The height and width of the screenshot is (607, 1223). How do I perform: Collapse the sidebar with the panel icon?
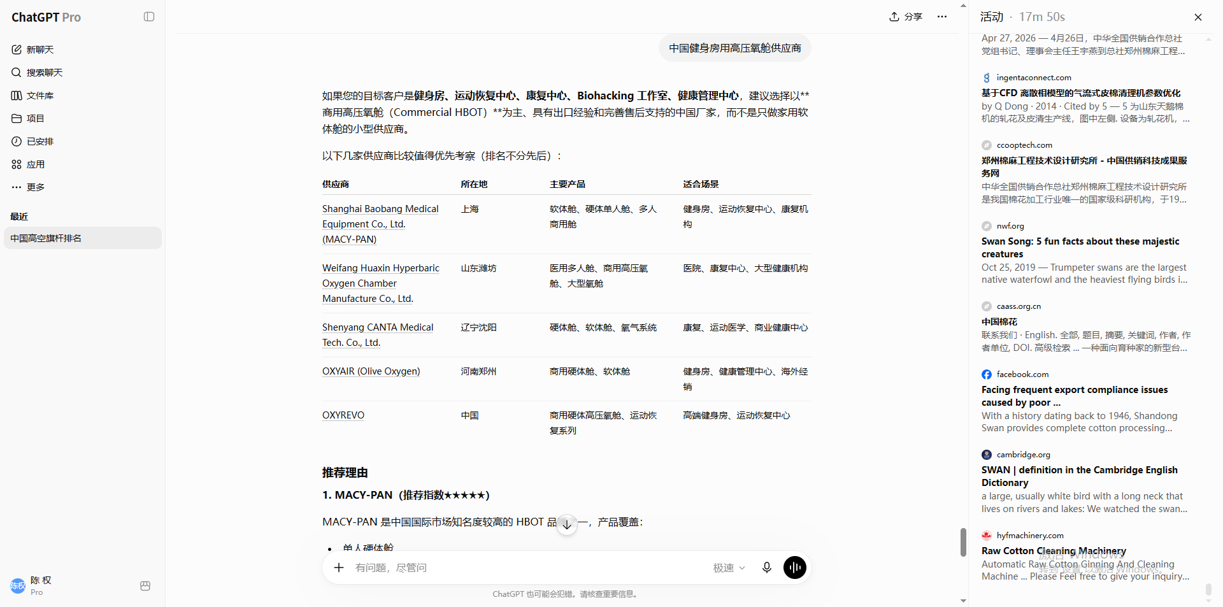click(149, 17)
